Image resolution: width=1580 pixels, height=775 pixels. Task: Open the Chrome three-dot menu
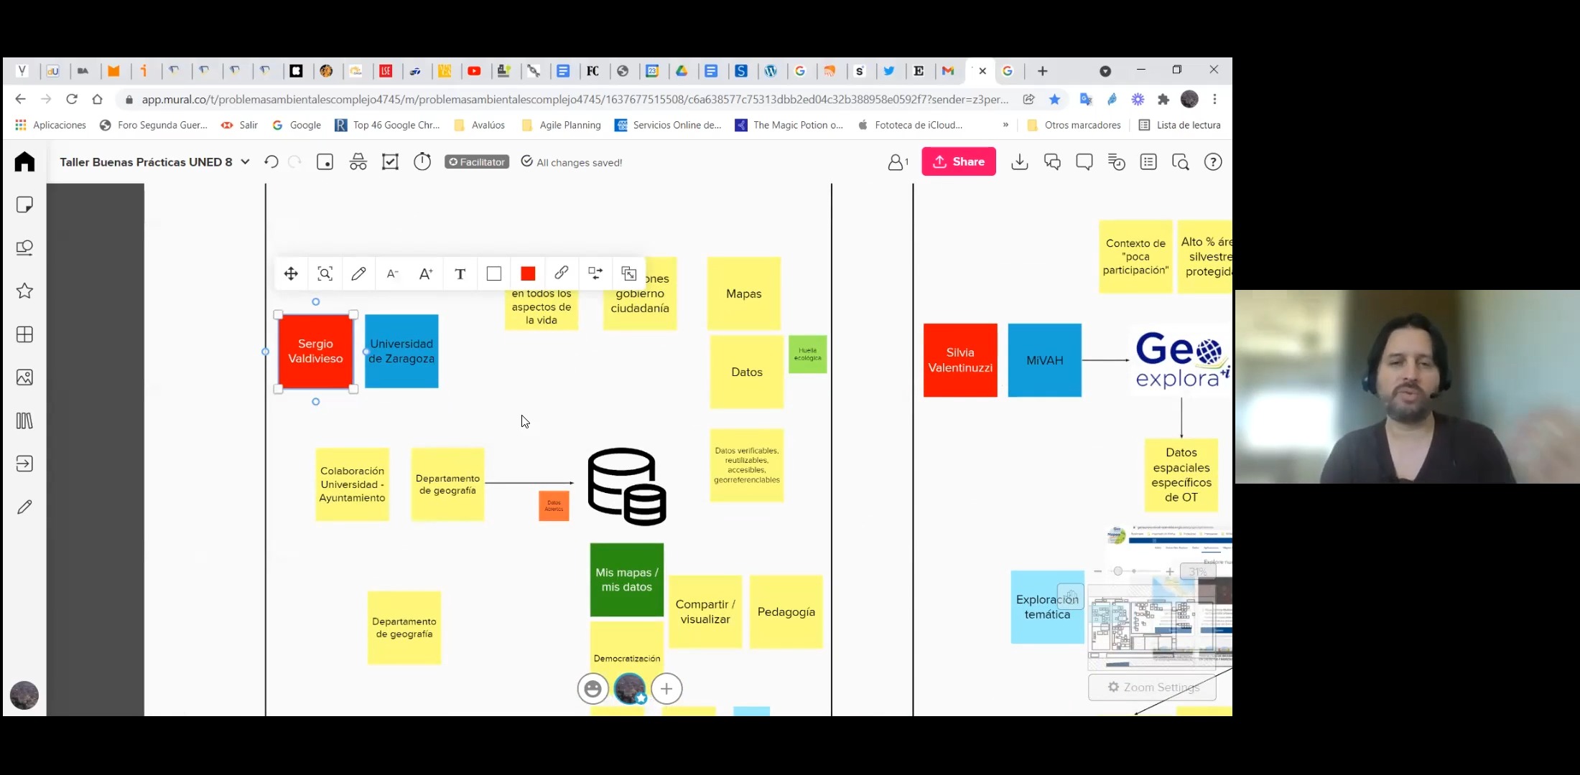1214,100
